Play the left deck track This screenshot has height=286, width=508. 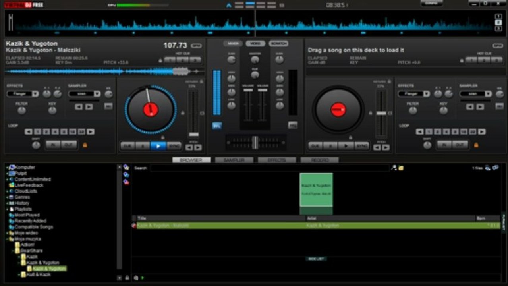click(158, 146)
